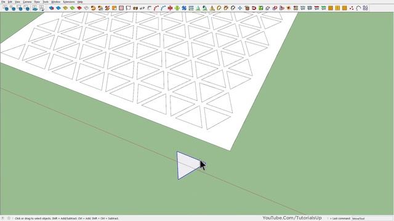The image size is (394, 221).
Task: Click the yellow warning triangle icon
Action: pyautogui.click(x=212, y=8)
